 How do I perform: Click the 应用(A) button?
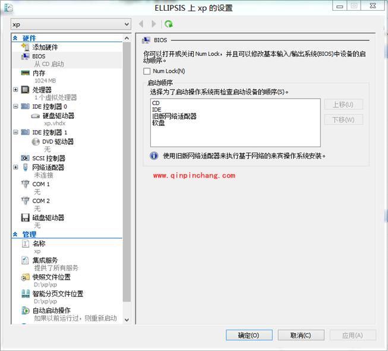coord(352,335)
